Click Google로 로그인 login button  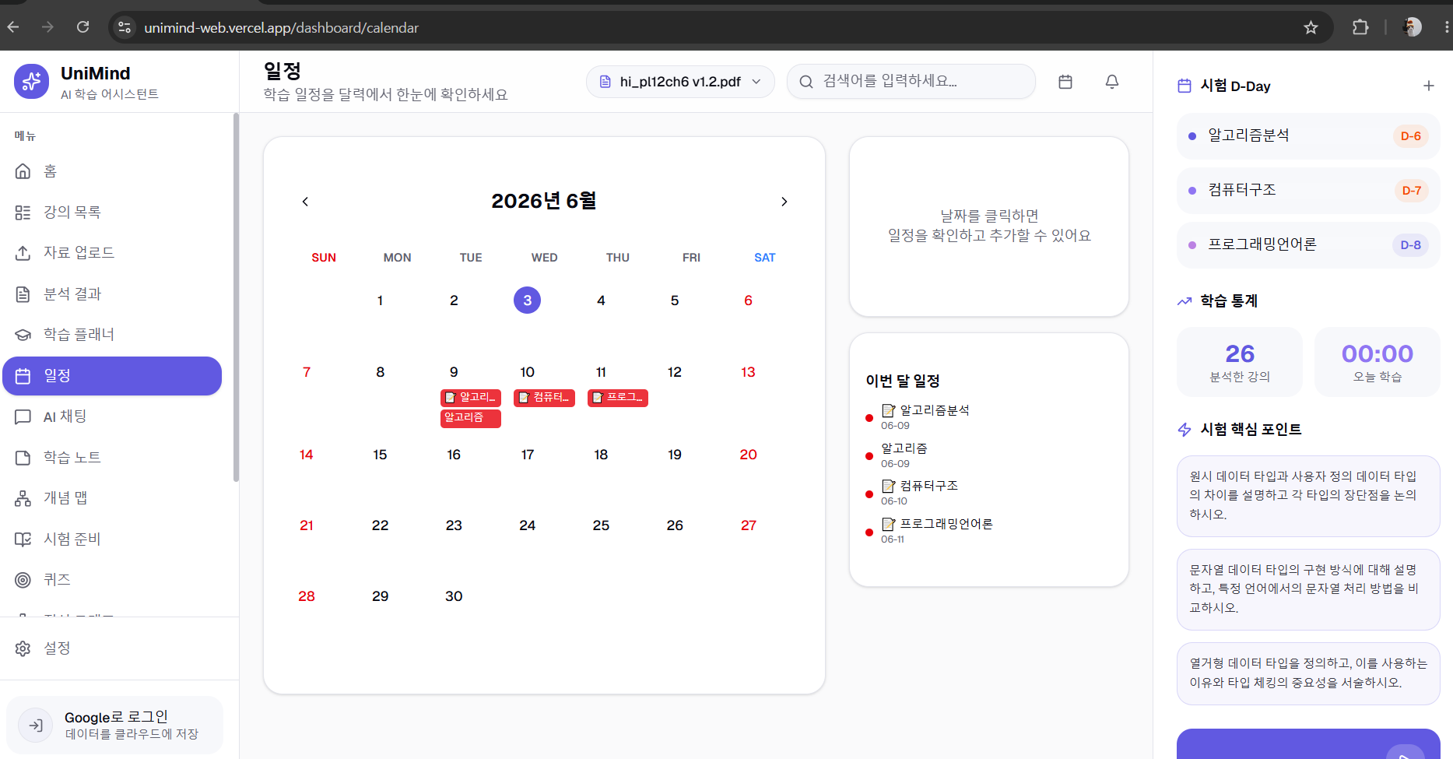(x=114, y=726)
